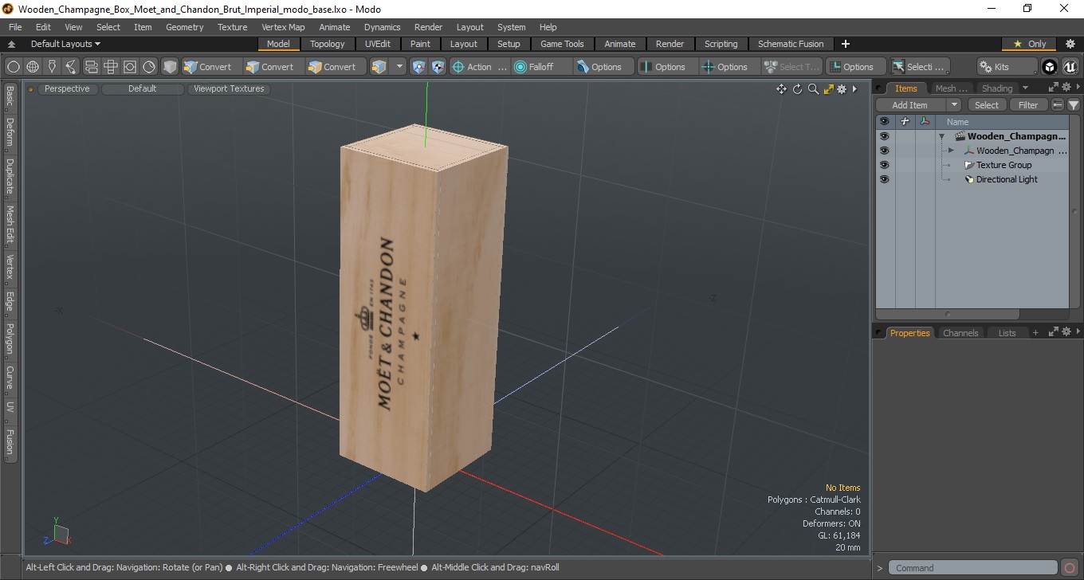Collapse the Wooden_Champagn scene tree
This screenshot has width=1084, height=580.
(941, 136)
